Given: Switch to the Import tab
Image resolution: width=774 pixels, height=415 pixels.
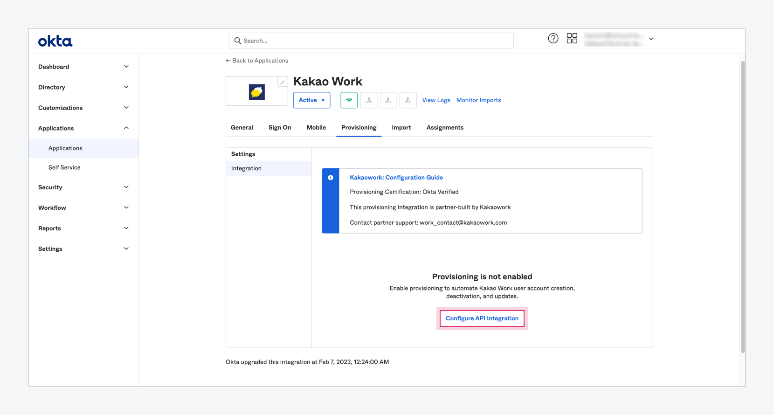Looking at the screenshot, I should tap(401, 127).
